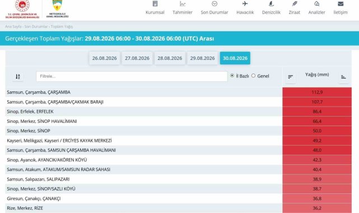Click the Kurumsal building icon

[x=155, y=4]
